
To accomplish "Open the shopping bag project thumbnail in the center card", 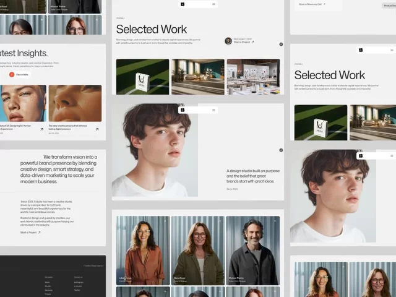I will click(142, 77).
